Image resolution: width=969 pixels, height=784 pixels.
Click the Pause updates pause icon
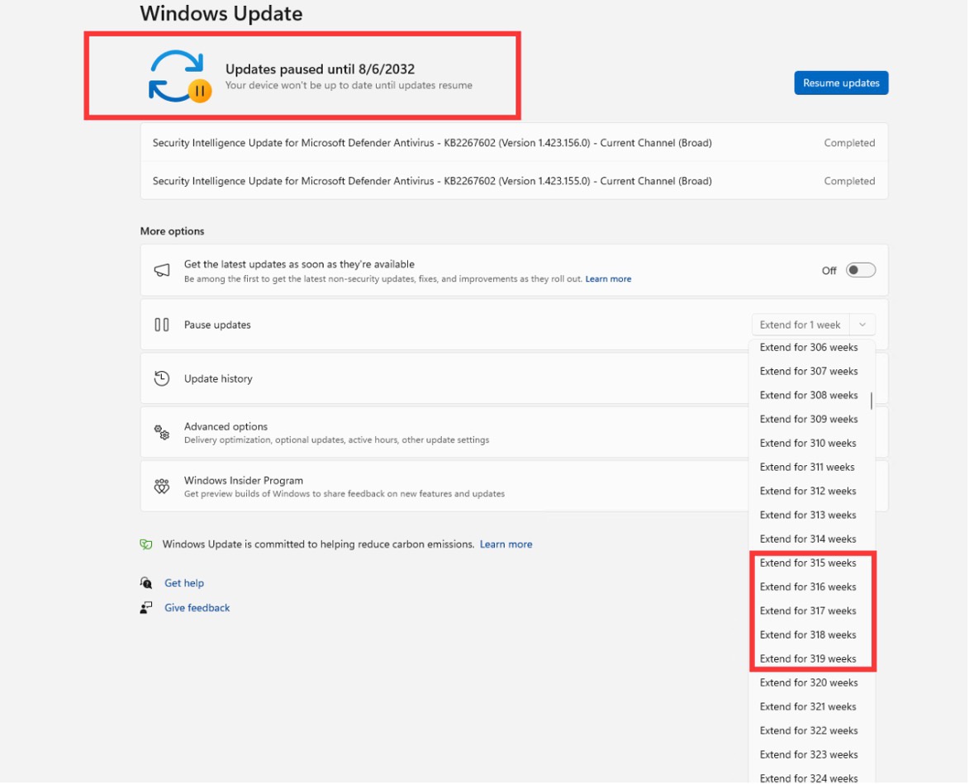coord(162,325)
